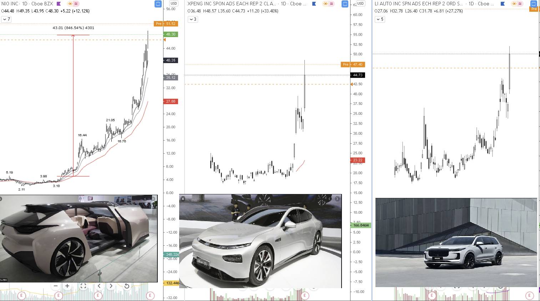The width and height of the screenshot is (540, 301).
Task: Expand the indicators dropdown showing 3 on XPENG
Action: [x=192, y=19]
